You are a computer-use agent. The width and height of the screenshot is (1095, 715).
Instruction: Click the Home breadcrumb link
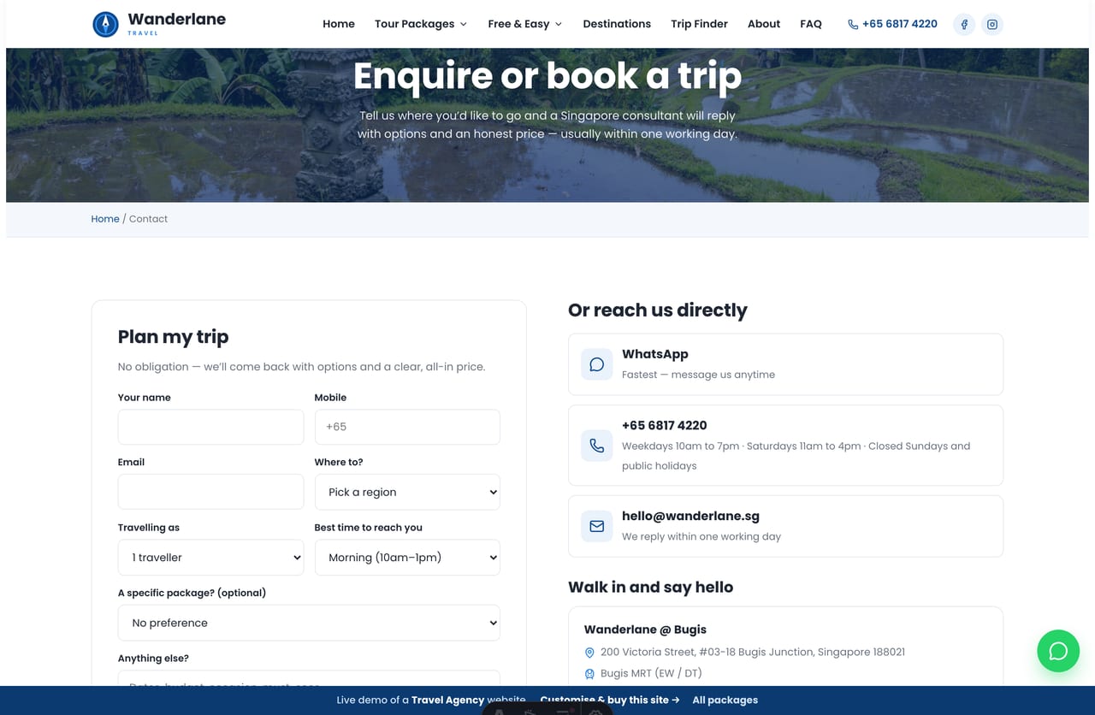click(105, 219)
